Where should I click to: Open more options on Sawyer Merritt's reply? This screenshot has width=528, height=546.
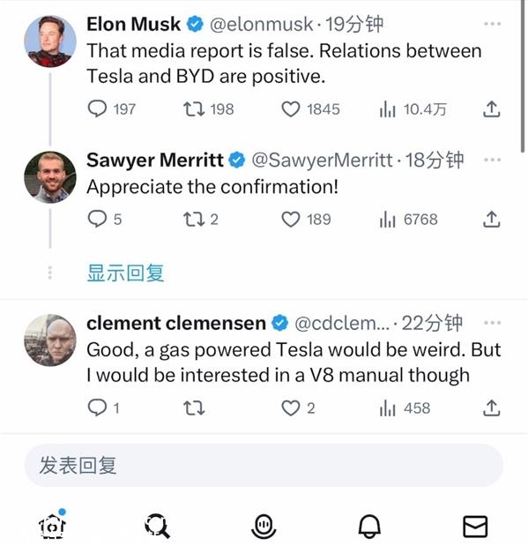(x=492, y=161)
